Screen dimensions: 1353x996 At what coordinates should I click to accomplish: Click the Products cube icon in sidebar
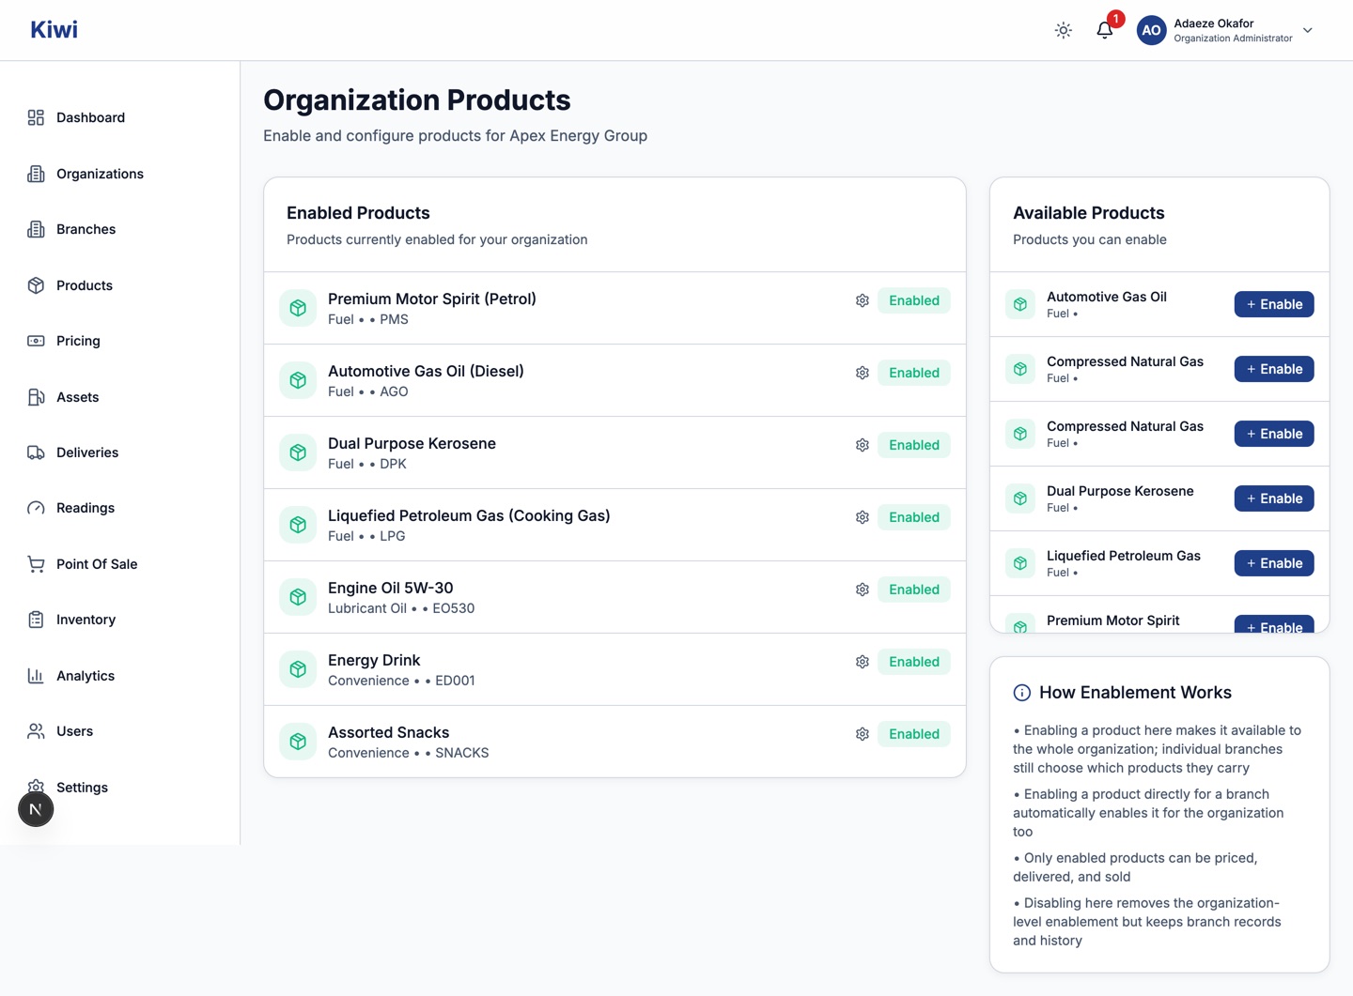(36, 285)
